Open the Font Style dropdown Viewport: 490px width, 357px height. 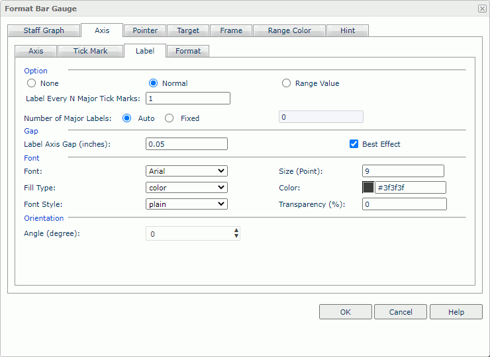pos(186,204)
